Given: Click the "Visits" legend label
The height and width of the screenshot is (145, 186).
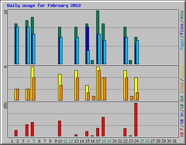Looking at the screenshot, I should [182, 72].
